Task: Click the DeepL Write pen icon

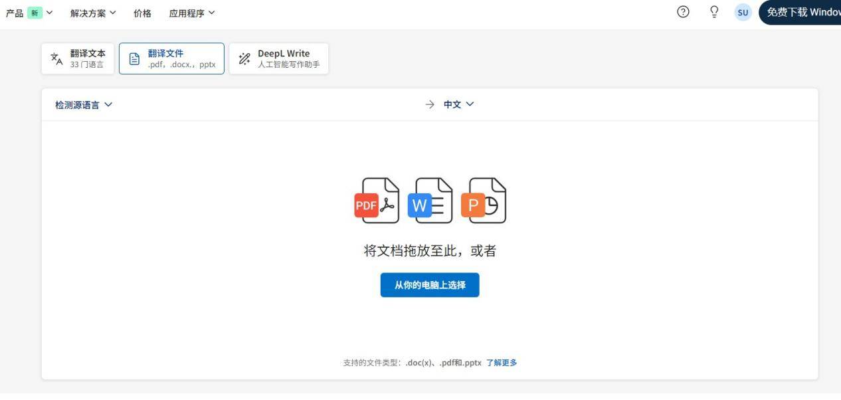Action: click(x=244, y=58)
